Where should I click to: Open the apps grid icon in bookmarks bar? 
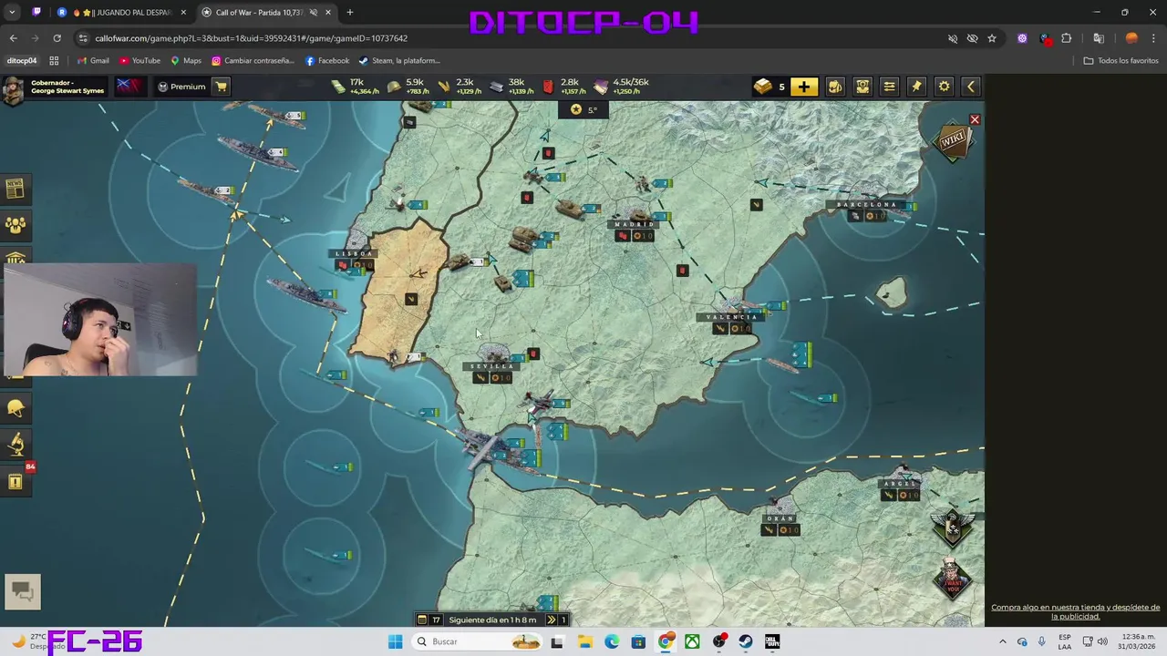tap(54, 61)
